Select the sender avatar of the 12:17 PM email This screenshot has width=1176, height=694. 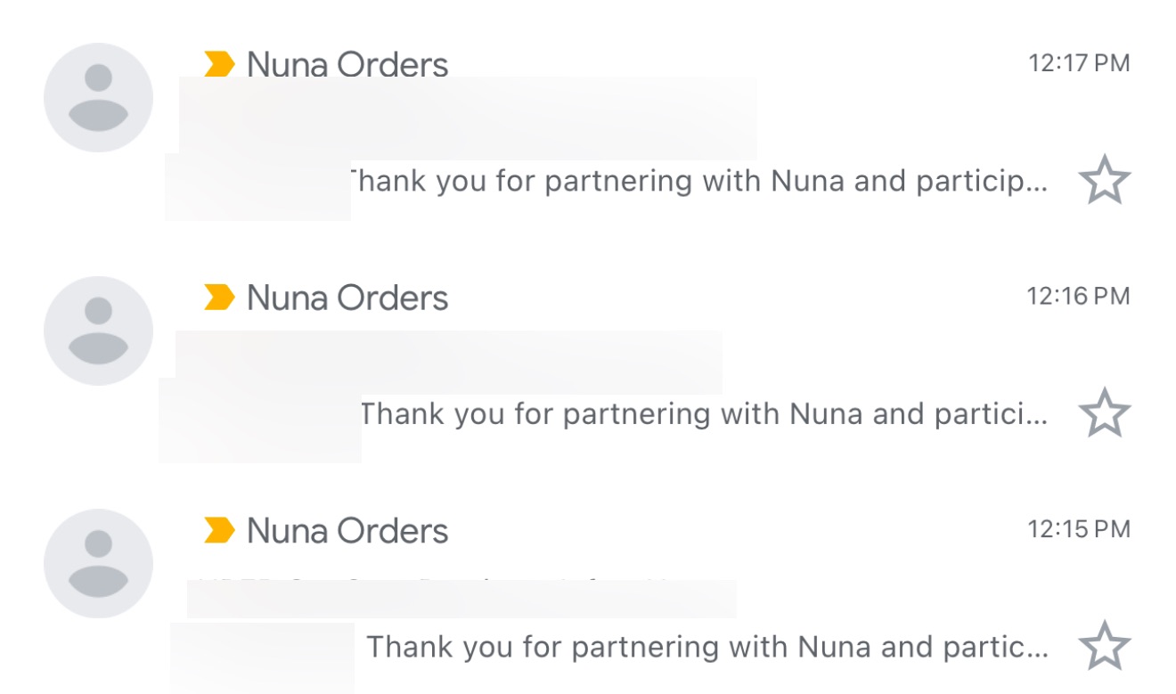[98, 98]
